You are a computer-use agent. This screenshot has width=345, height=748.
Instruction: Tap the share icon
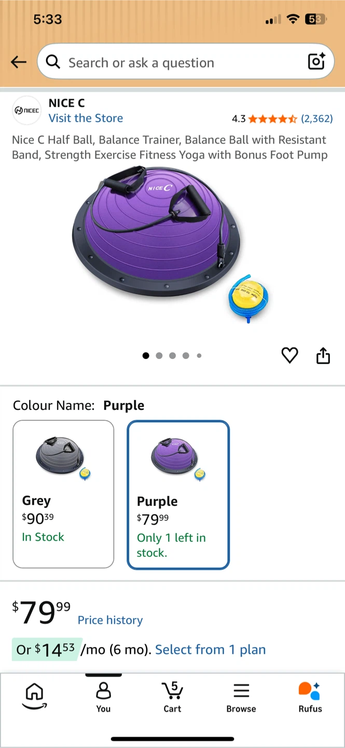click(323, 356)
